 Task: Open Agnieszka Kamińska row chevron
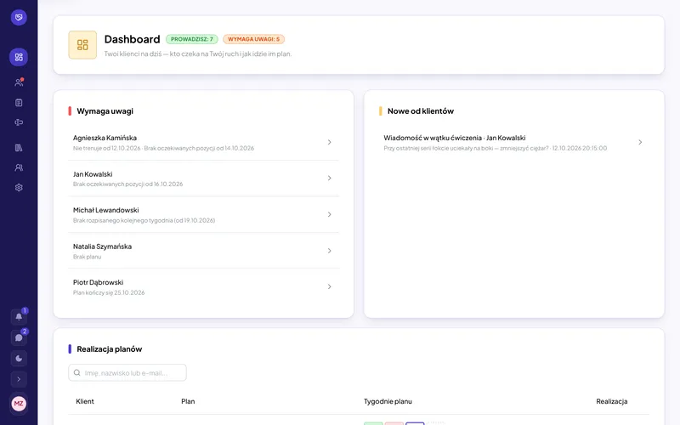pos(330,142)
